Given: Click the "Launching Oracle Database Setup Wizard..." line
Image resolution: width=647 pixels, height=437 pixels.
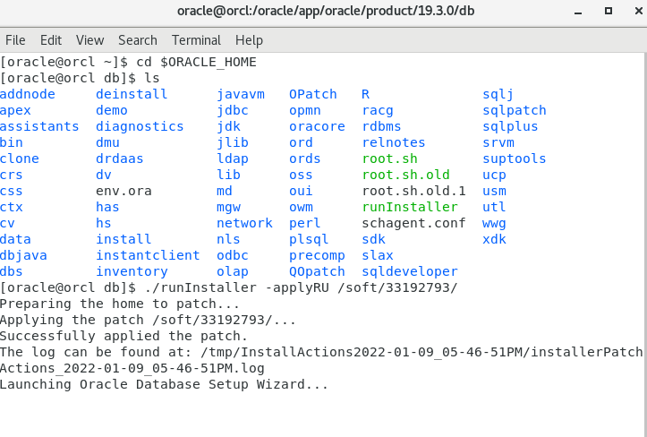Looking at the screenshot, I should tap(164, 384).
